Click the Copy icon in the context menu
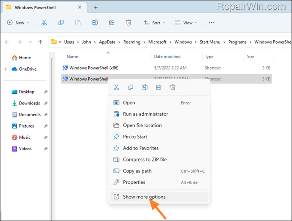Image resolution: width=292 pixels, height=221 pixels. tap(130, 87)
